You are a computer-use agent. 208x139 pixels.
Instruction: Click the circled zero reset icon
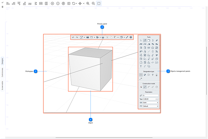tap(63, 4)
